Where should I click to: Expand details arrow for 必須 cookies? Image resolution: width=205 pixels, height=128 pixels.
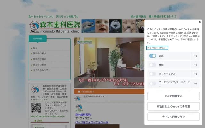click(x=196, y=56)
